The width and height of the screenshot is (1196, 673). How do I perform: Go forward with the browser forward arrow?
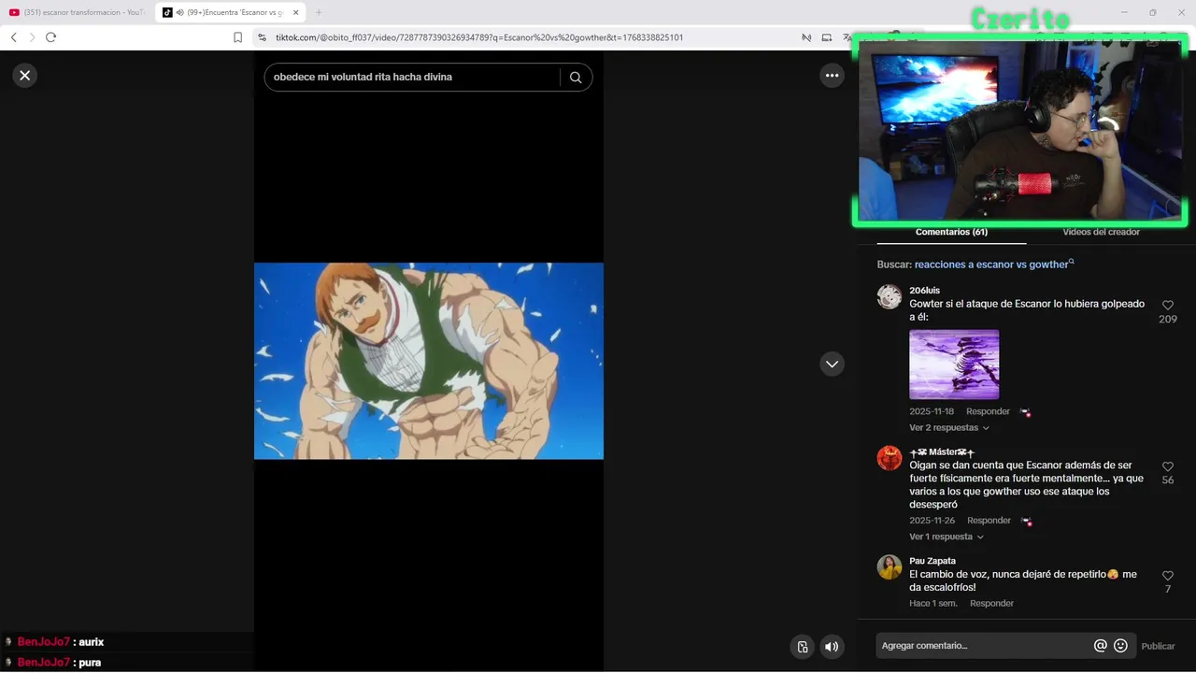(32, 37)
